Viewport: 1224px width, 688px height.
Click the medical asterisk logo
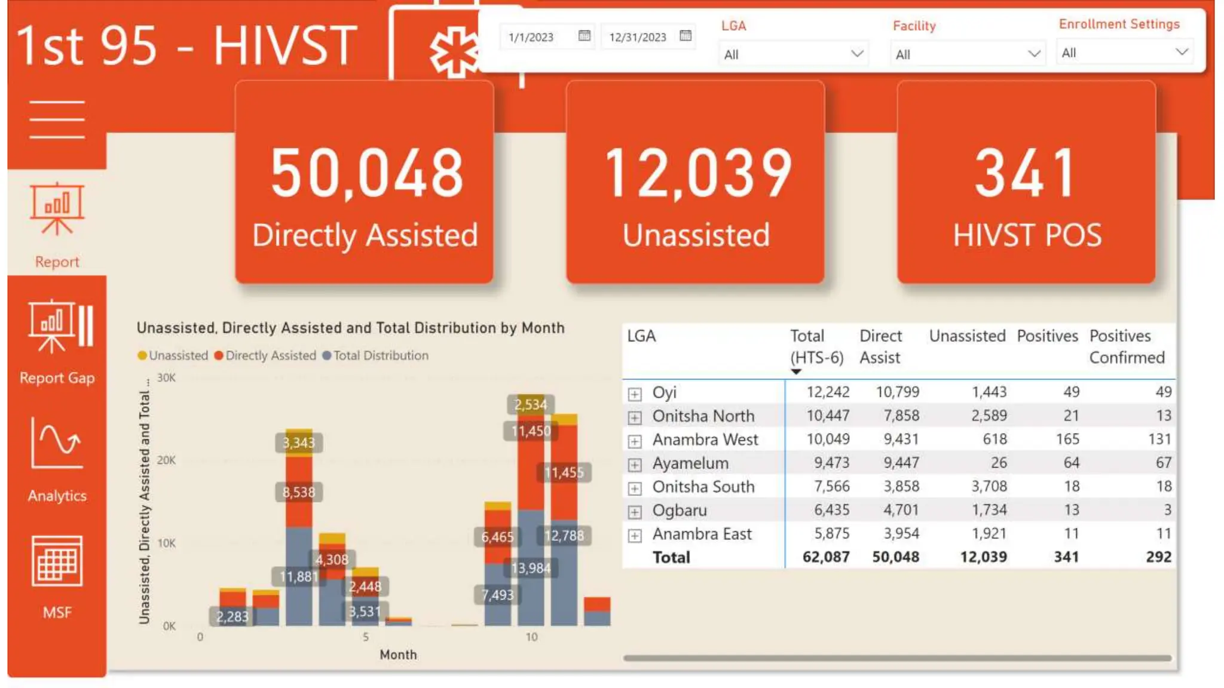(x=454, y=53)
